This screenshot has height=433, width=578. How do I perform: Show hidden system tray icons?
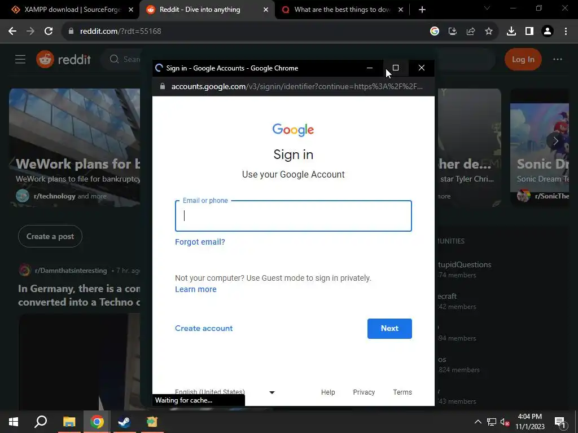click(478, 422)
